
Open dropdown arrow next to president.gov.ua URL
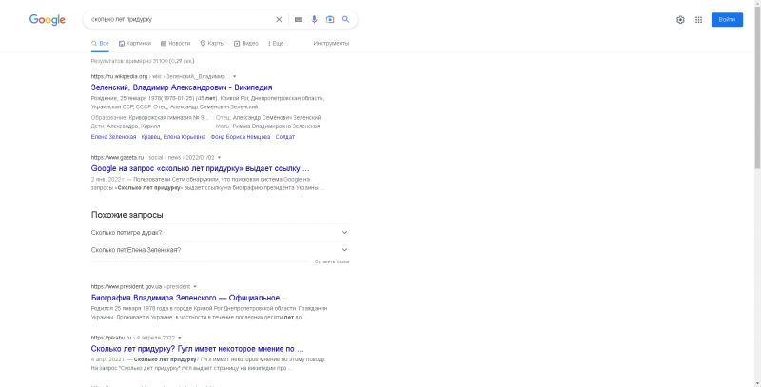[195, 286]
